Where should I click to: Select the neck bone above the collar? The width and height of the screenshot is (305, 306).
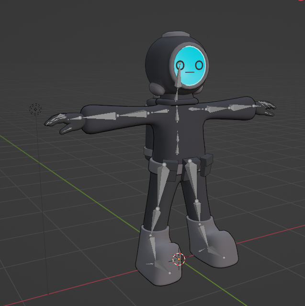coord(177,94)
